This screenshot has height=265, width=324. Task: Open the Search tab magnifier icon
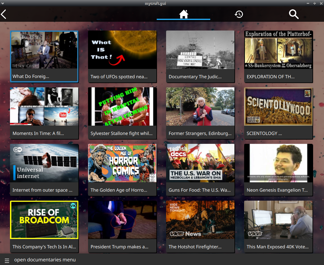(294, 14)
